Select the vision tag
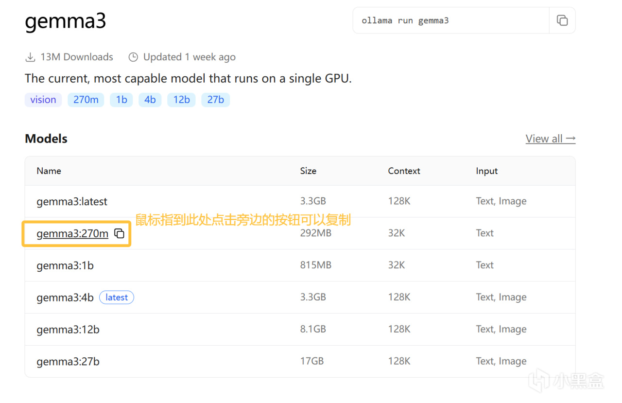The height and width of the screenshot is (403, 622). point(43,100)
